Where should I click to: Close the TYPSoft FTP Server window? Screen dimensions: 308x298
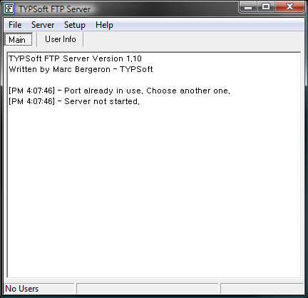[289, 7]
